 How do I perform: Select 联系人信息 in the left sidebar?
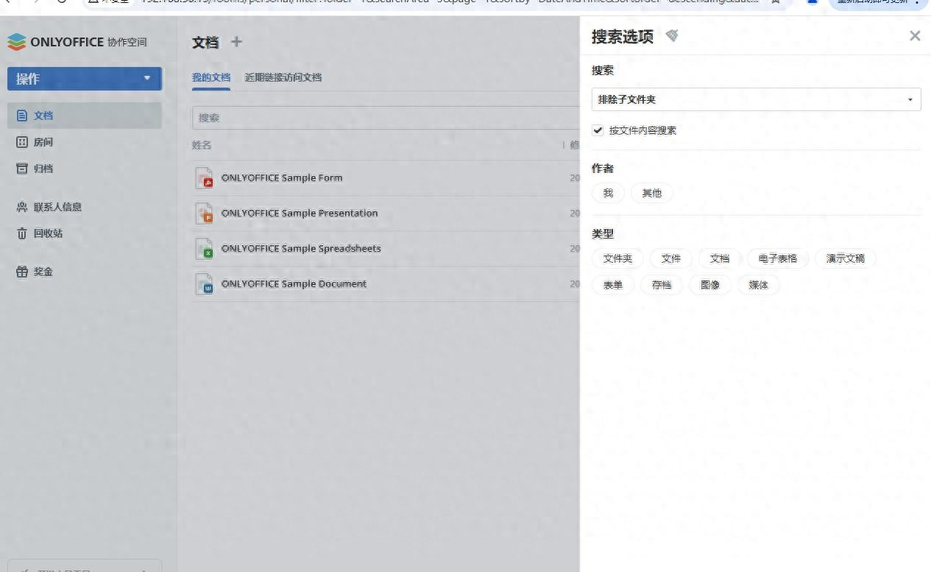click(x=85, y=207)
